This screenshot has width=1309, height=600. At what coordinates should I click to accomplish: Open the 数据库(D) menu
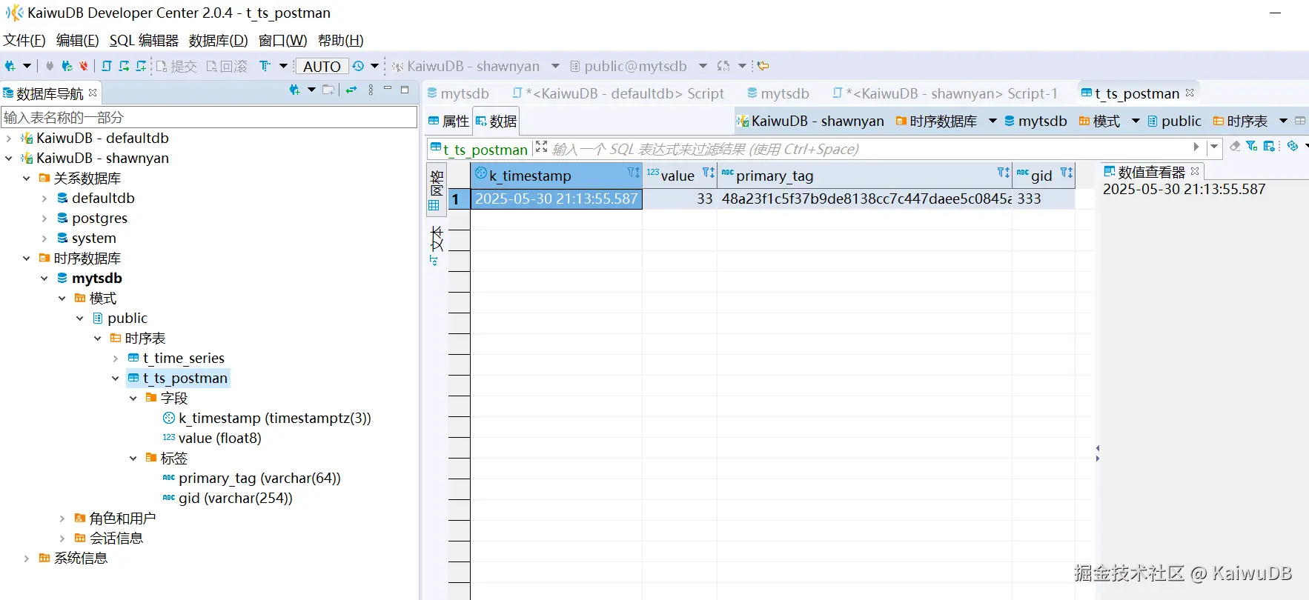(218, 40)
